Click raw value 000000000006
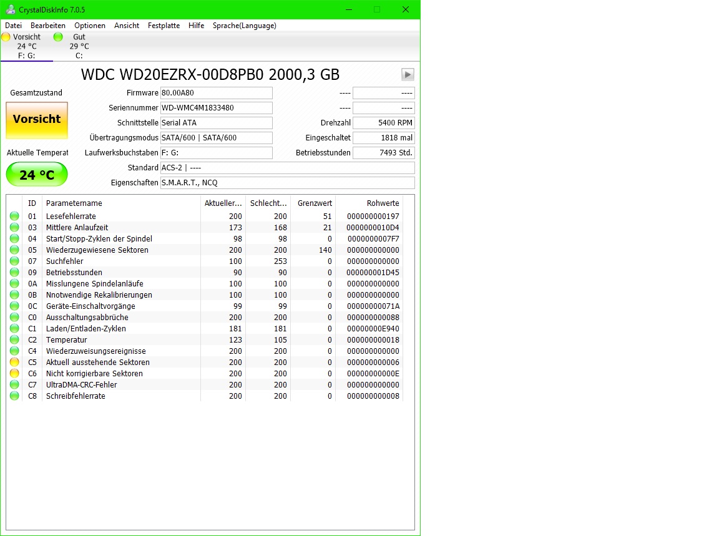Viewport: 719px width, 536px height. pyautogui.click(x=373, y=363)
